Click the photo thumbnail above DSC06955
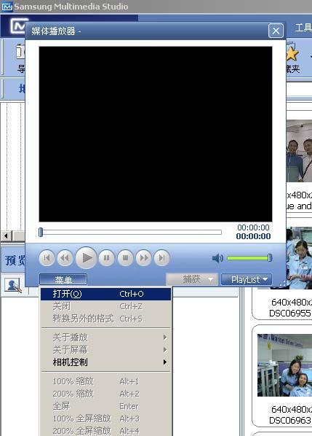Image resolution: width=312 pixels, height=436 pixels. 299,258
